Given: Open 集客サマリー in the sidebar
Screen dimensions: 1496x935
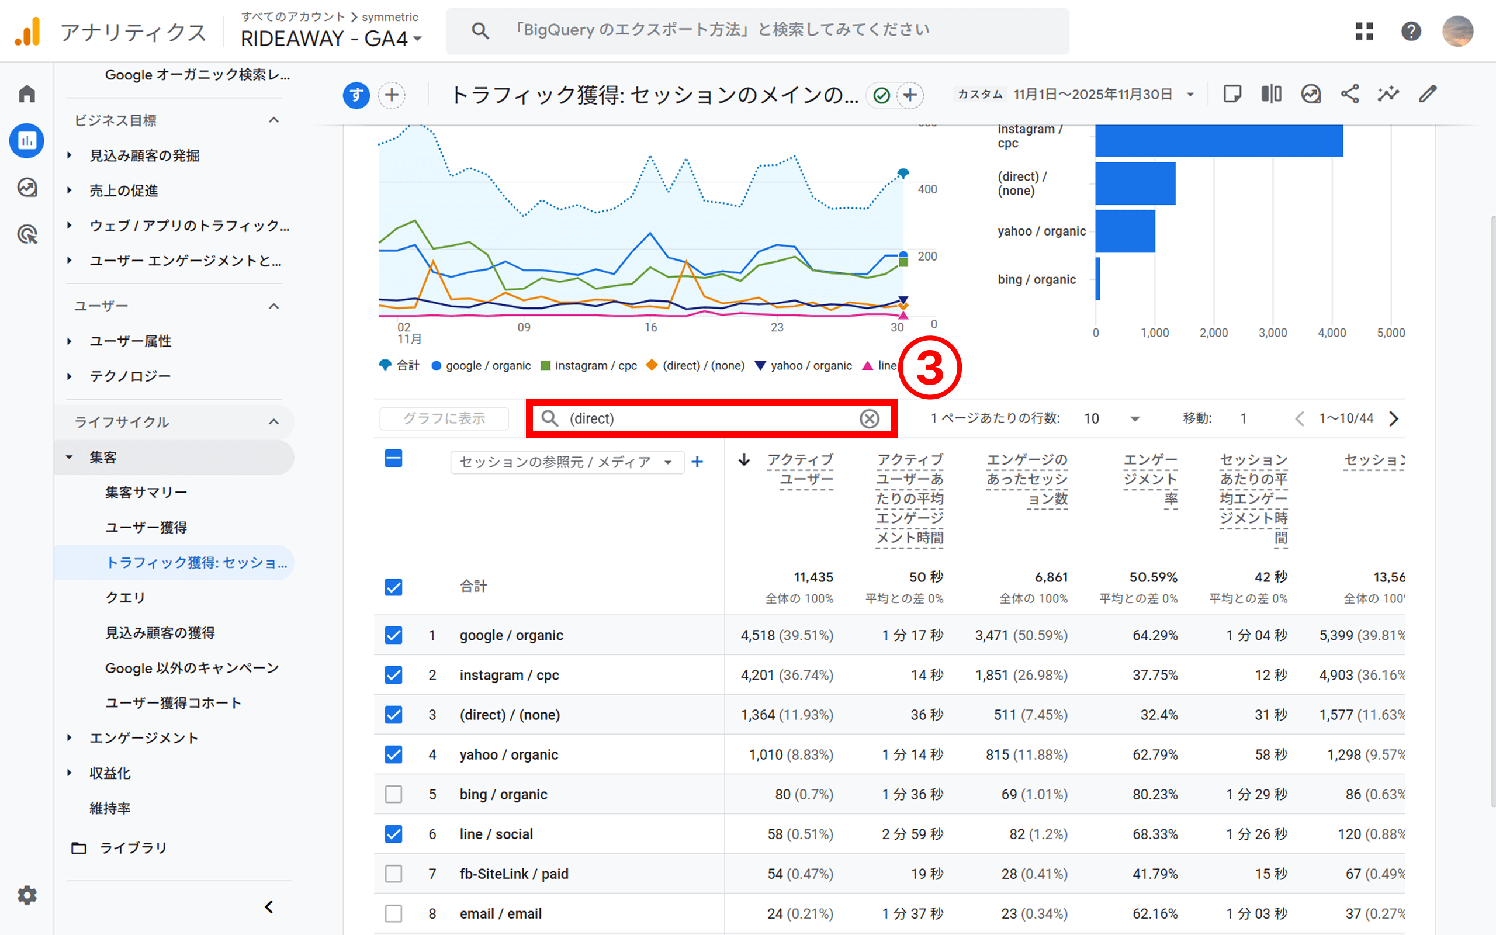Looking at the screenshot, I should point(146,492).
